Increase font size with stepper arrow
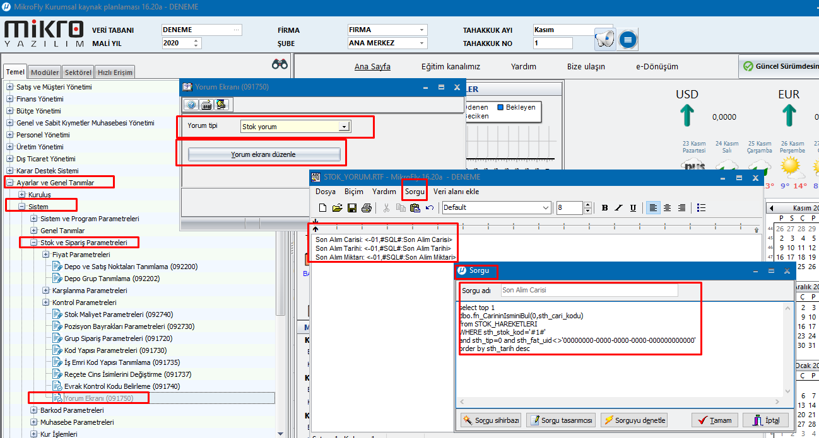 pyautogui.click(x=588, y=205)
